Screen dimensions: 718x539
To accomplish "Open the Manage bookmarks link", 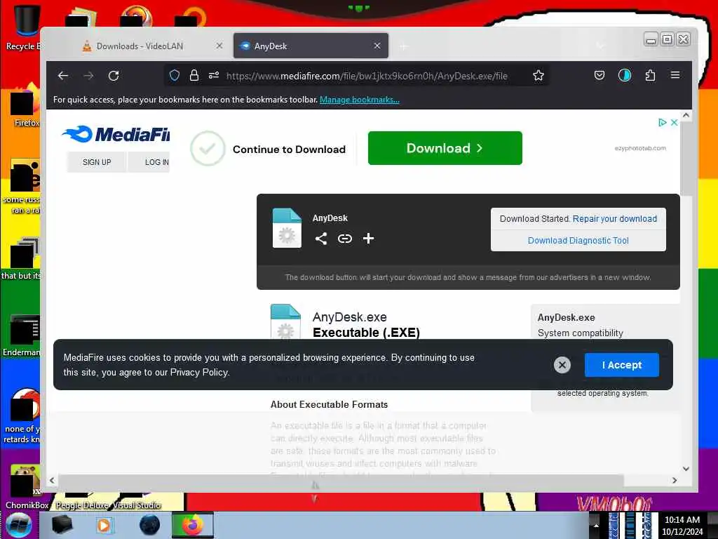I will point(360,100).
